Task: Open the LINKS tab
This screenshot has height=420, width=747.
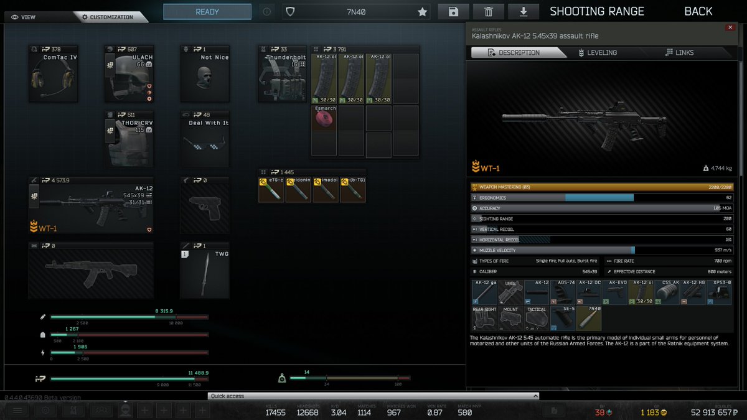Action: click(x=679, y=53)
